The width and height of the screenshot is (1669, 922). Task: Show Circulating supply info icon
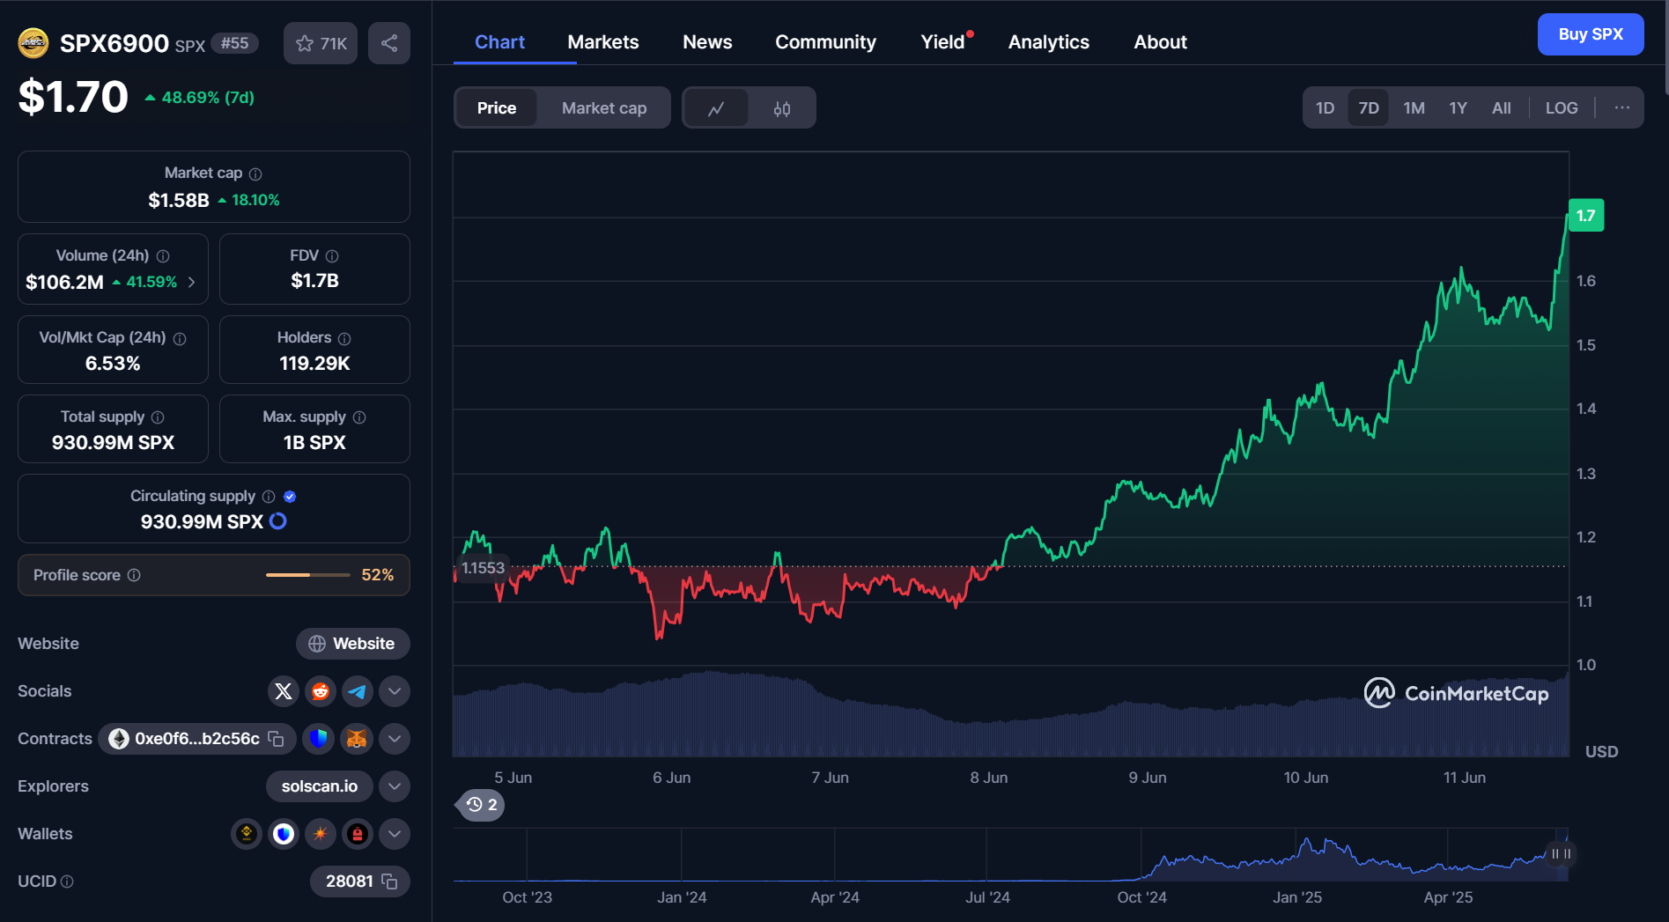(269, 497)
